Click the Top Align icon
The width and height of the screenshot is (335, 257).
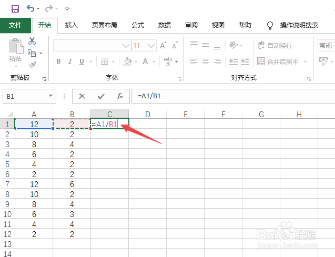click(194, 43)
